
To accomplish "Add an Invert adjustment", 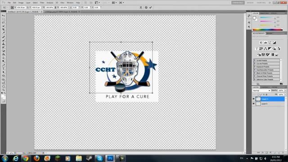I will tap(259, 55).
